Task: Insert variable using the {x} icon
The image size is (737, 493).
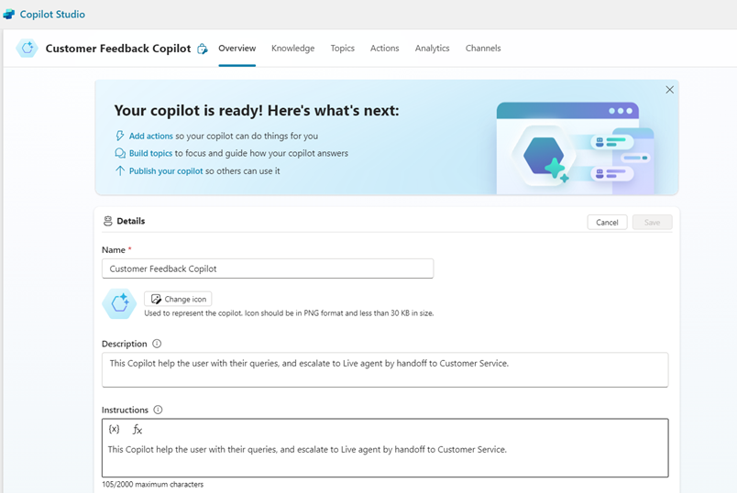Action: (114, 429)
